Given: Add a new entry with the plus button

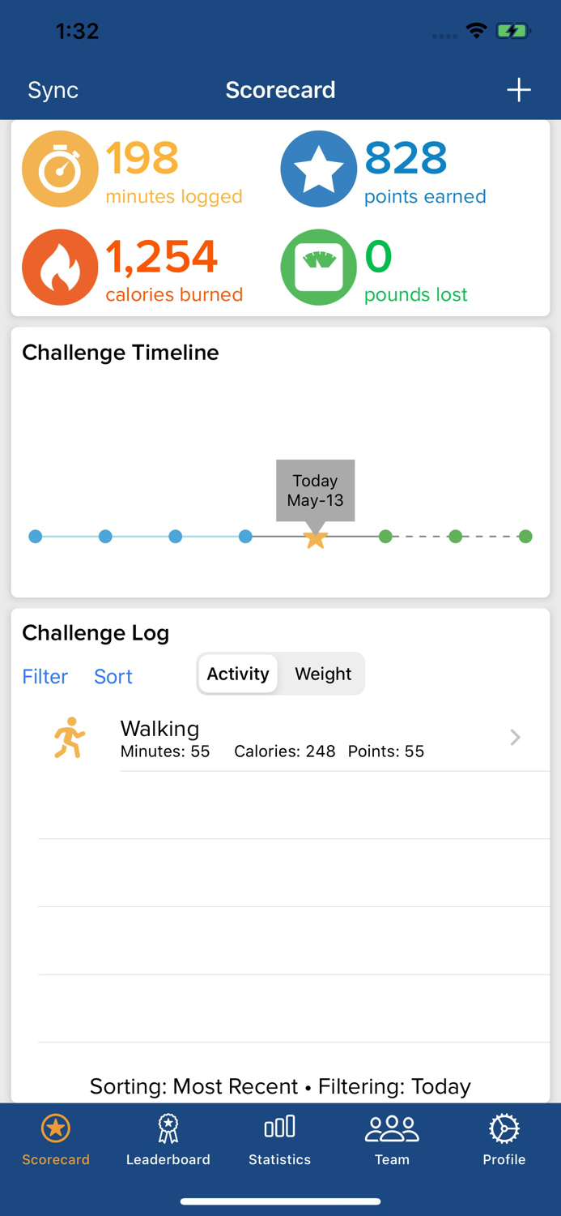Looking at the screenshot, I should (519, 90).
